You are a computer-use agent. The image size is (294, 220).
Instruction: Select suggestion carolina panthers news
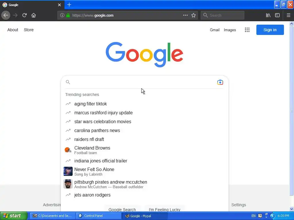click(x=145, y=131)
